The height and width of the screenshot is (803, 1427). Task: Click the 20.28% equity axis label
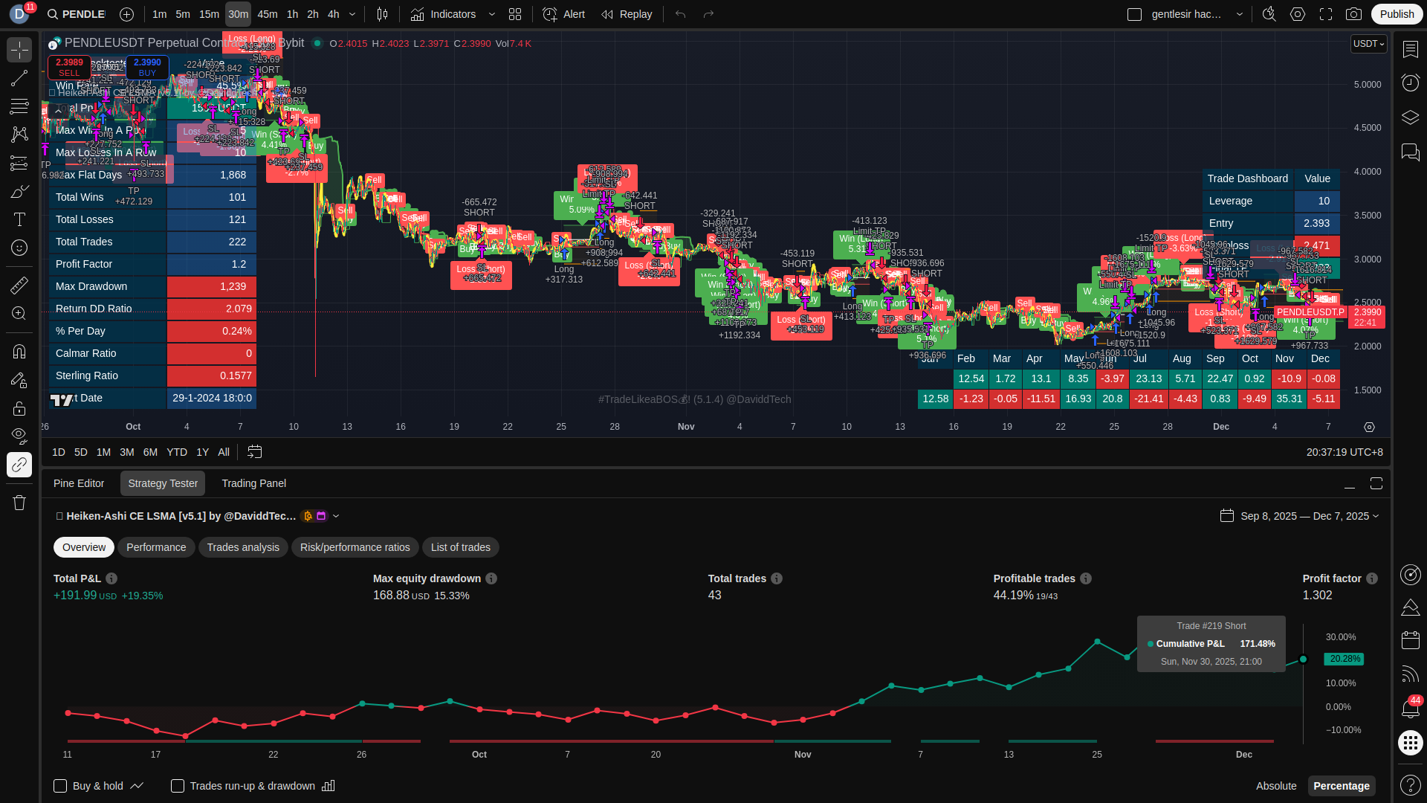click(1345, 659)
